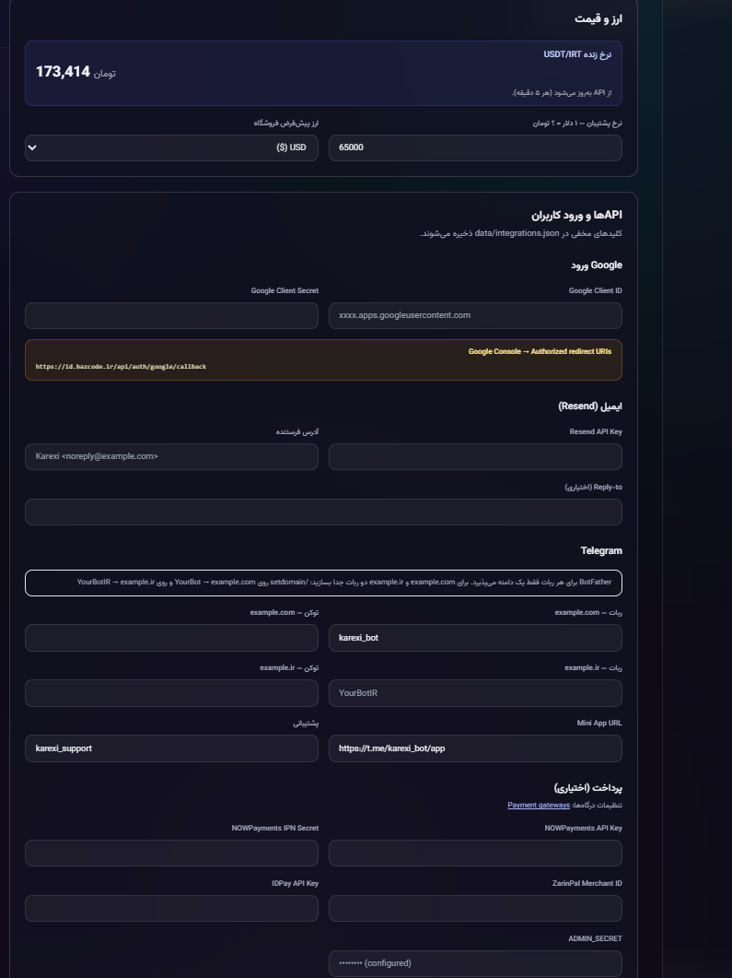Click the Google callback redirect URI text
732x978 pixels.
(x=121, y=367)
